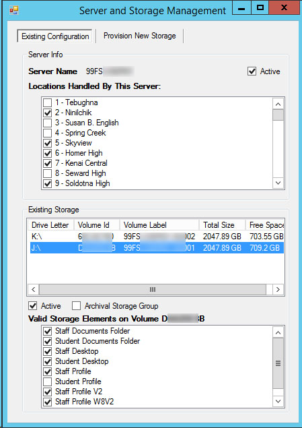Click storage elements list down scroll arrow
The width and height of the screenshot is (302, 428).
click(x=278, y=401)
